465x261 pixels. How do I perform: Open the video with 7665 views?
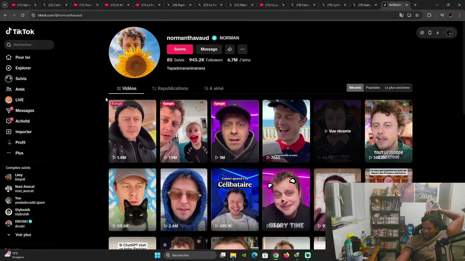[286, 131]
